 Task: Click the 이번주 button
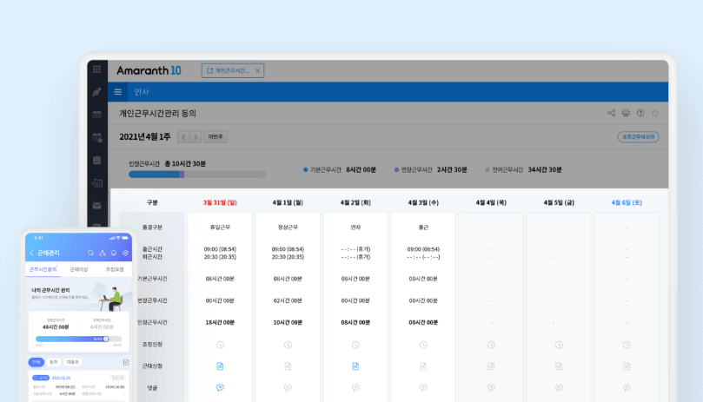(216, 136)
